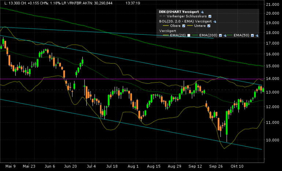Disable the EMA(200) checkbox
282x171 pixels.
point(220,35)
